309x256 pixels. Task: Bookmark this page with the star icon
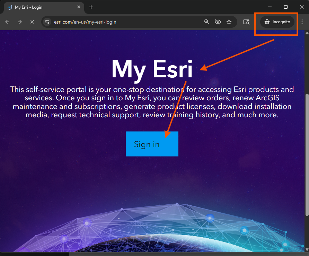click(229, 22)
